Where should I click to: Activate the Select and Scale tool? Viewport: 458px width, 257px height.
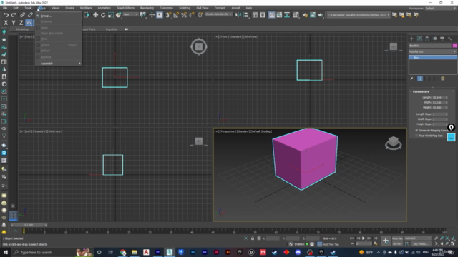pyautogui.click(x=111, y=15)
